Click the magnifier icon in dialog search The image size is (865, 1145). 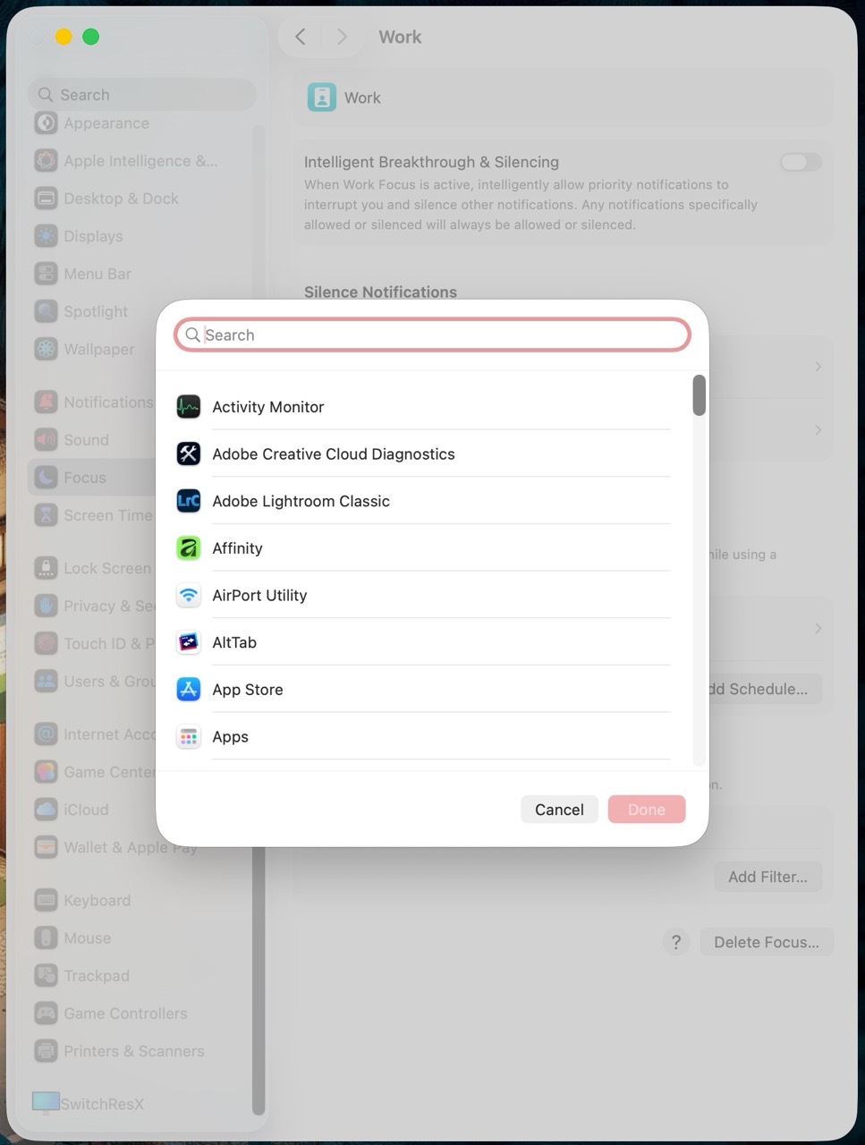[192, 335]
